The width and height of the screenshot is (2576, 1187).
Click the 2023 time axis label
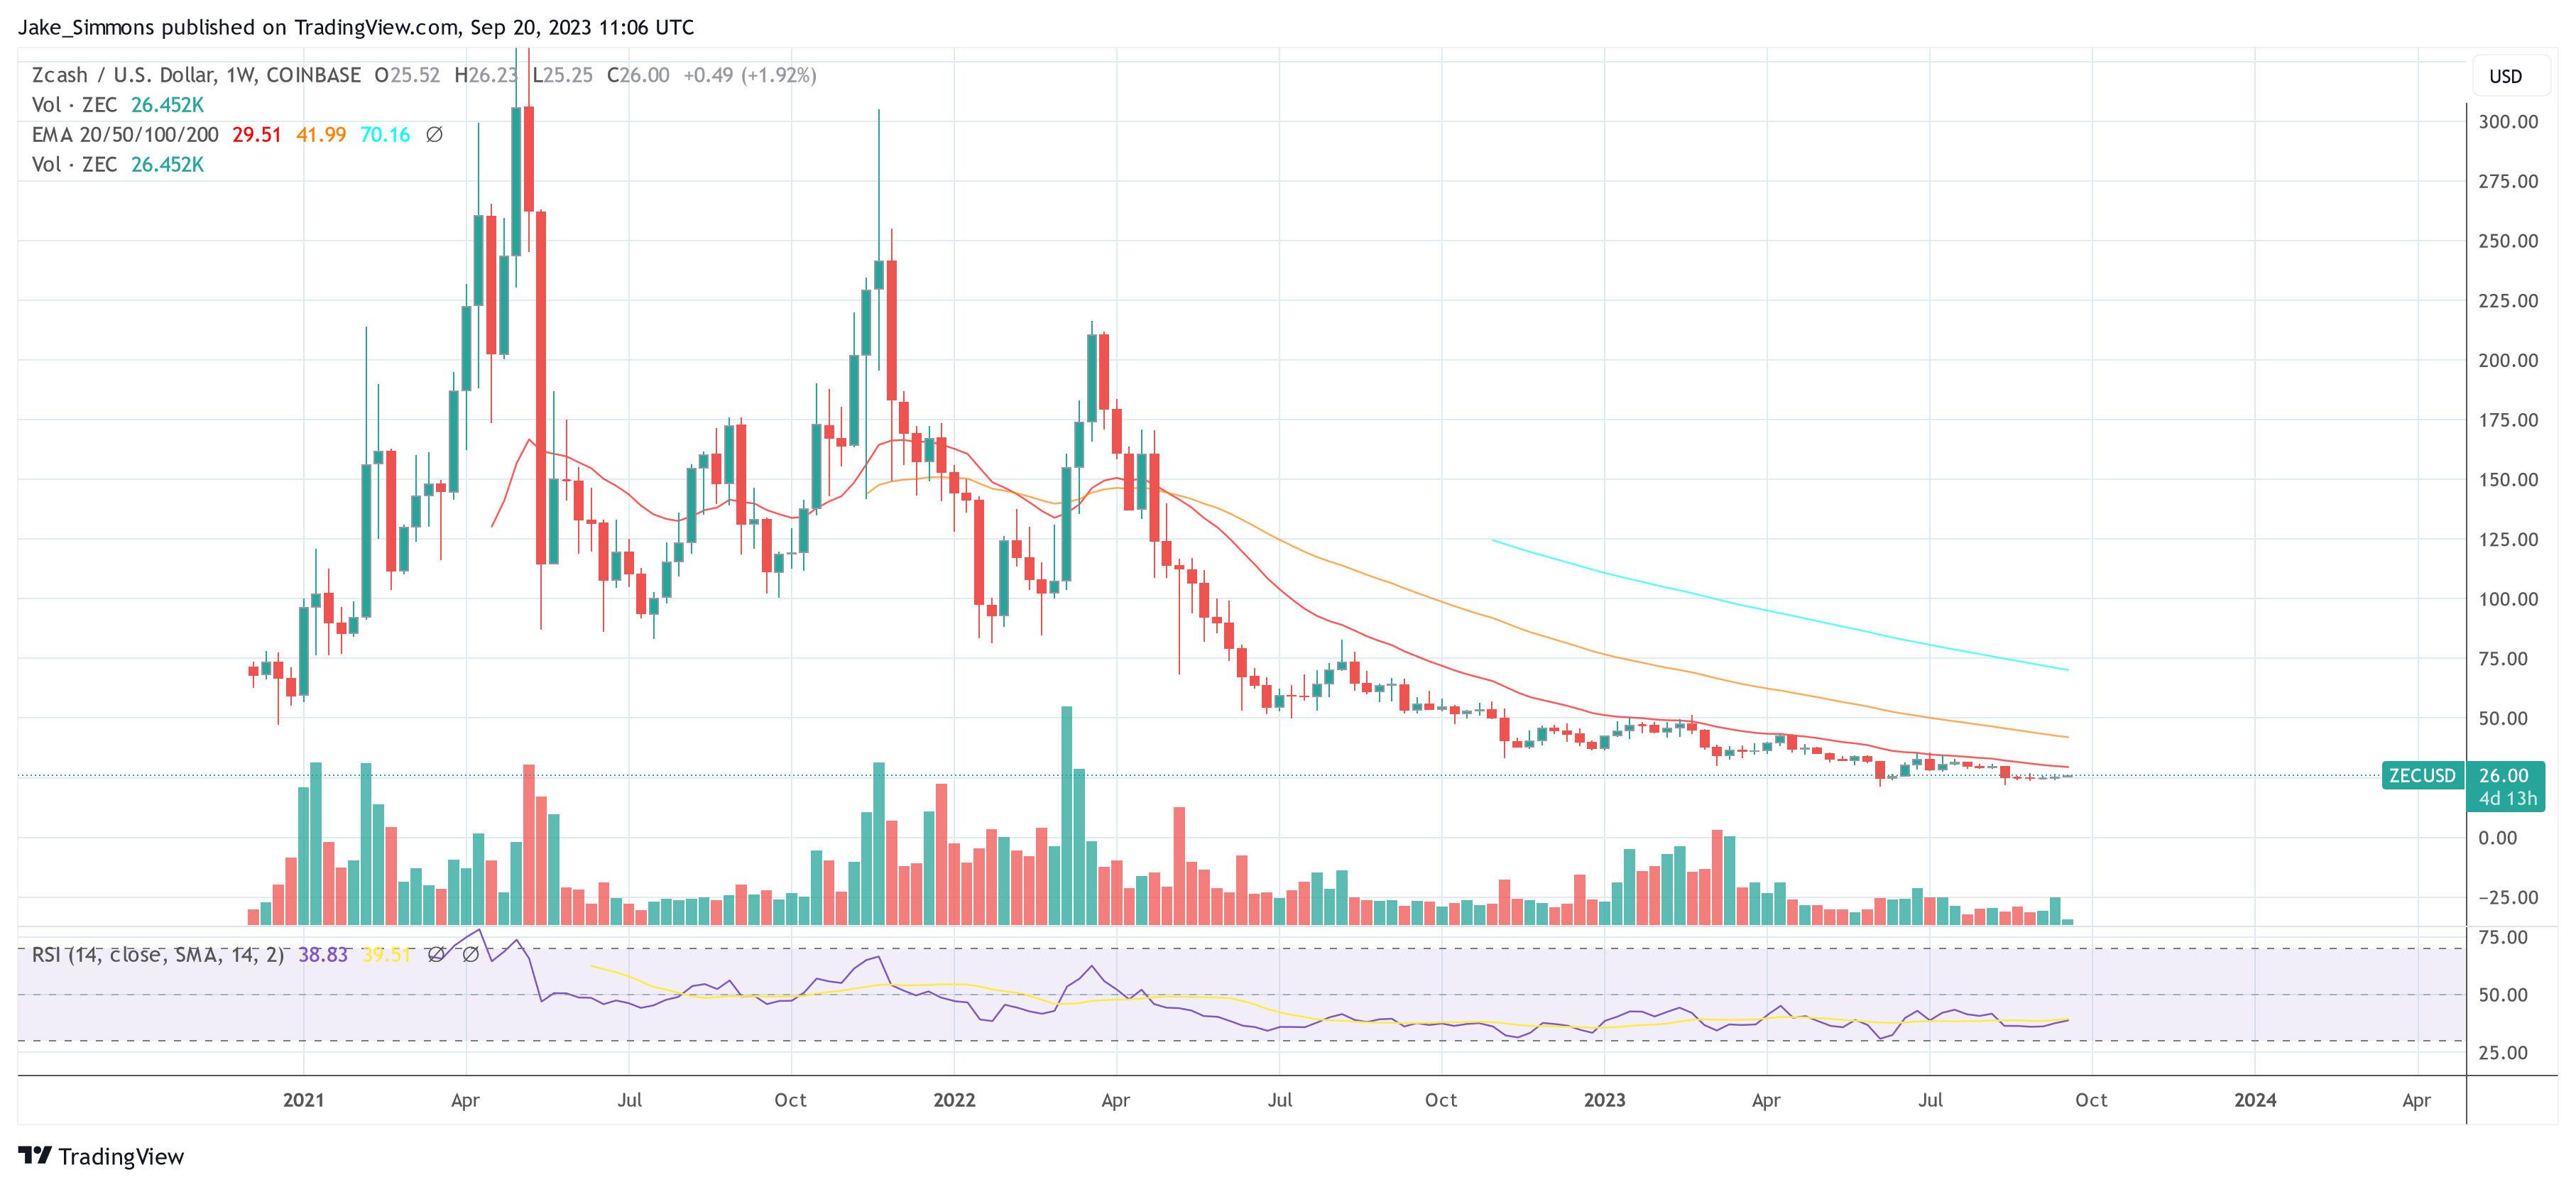[1604, 1100]
